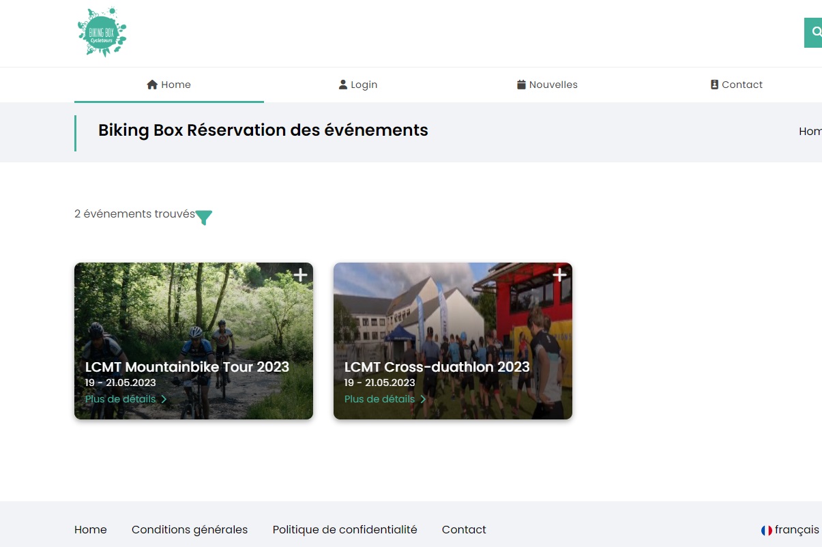Open the Nouvelles tab
822x547 pixels.
pos(547,85)
